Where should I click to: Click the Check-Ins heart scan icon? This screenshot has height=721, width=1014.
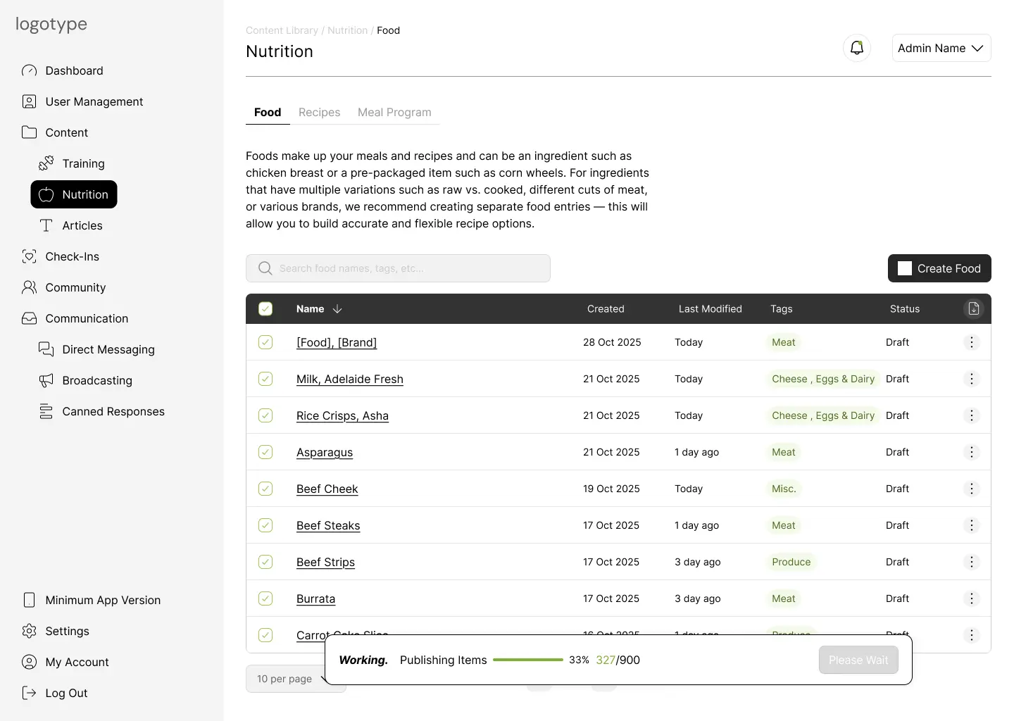pyautogui.click(x=29, y=256)
